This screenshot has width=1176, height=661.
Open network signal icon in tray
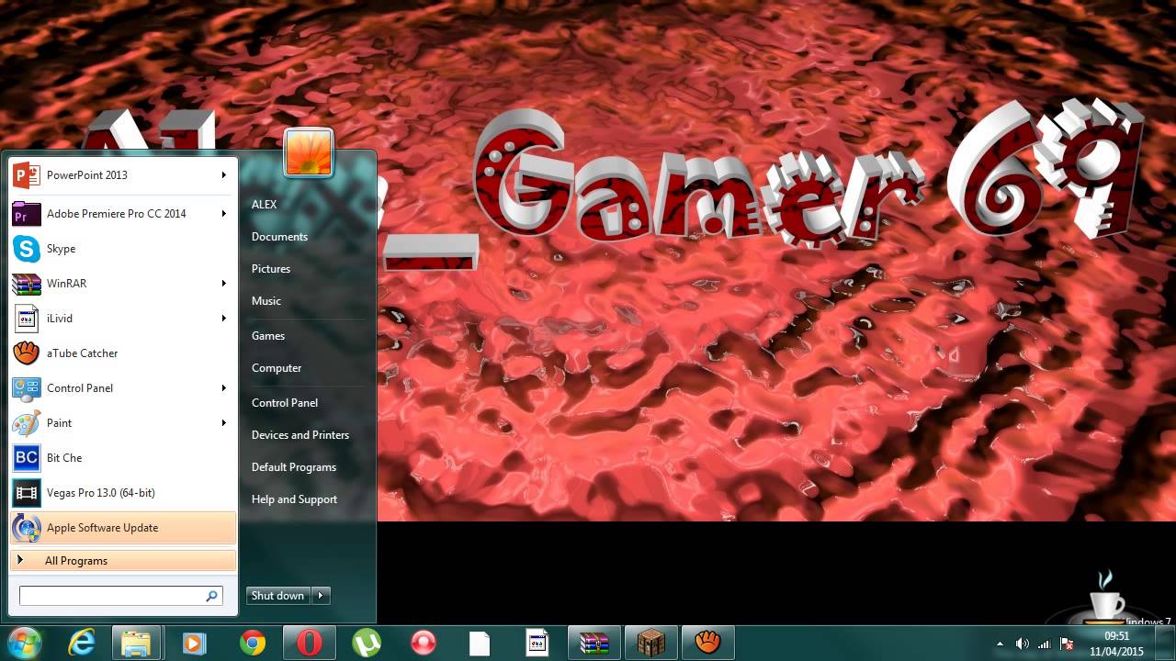[x=1045, y=644]
